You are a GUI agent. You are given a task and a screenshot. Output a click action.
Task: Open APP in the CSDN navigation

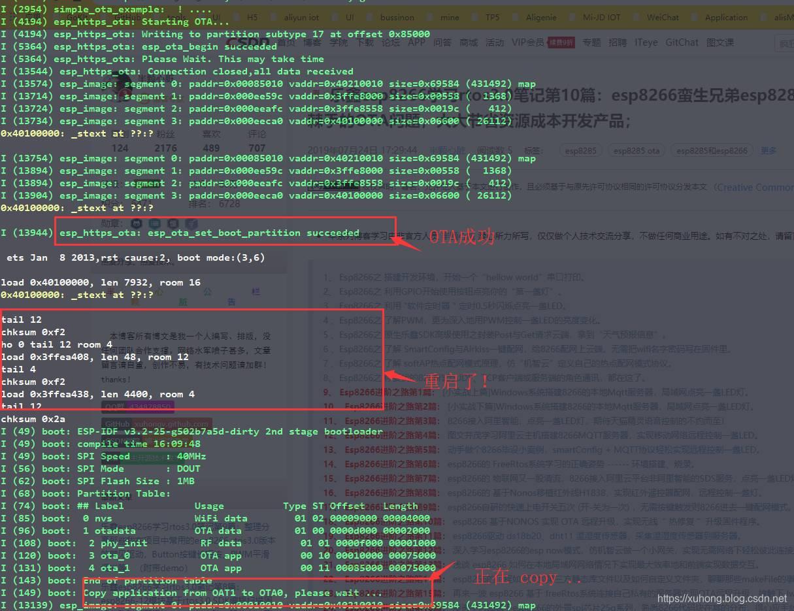pos(416,42)
